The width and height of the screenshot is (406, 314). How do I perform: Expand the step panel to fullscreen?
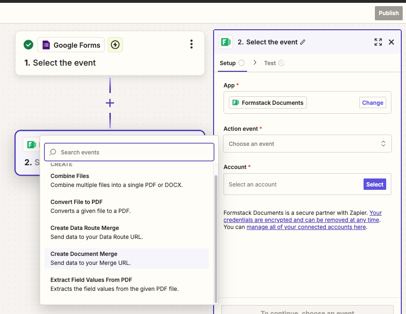(378, 42)
